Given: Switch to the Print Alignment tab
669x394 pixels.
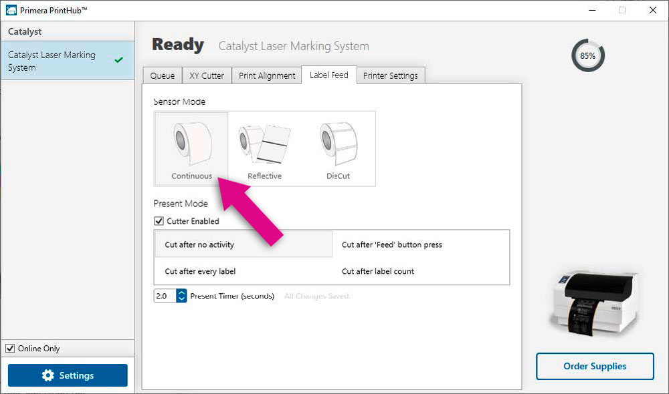Looking at the screenshot, I should [x=267, y=75].
